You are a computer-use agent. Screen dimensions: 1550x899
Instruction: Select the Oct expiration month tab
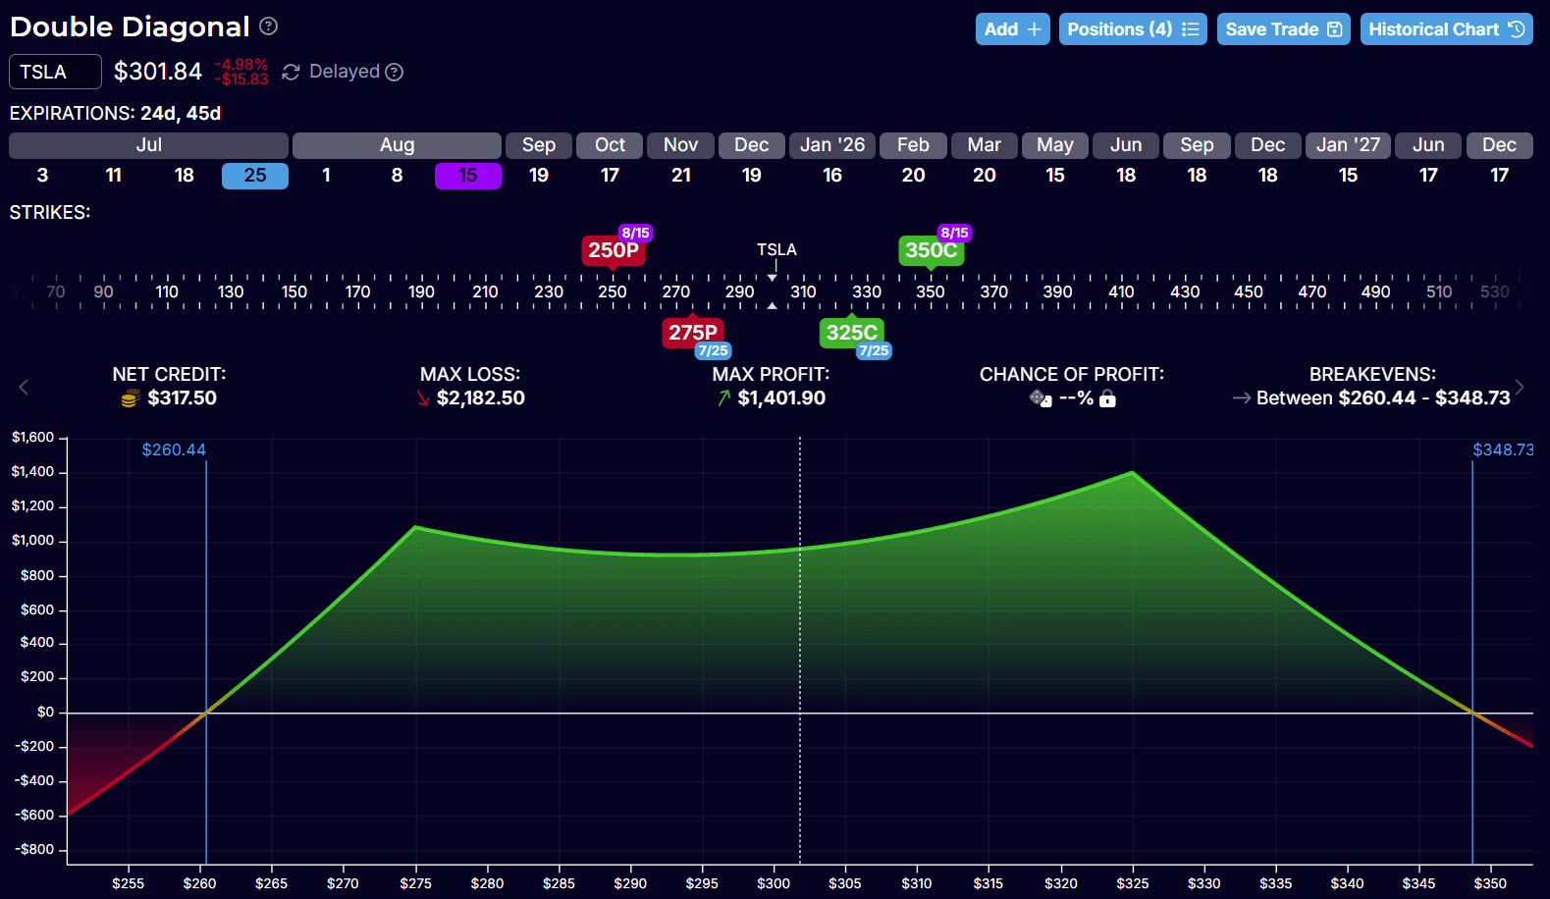610,145
